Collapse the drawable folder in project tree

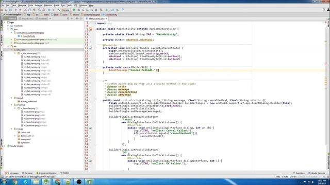coord(11,50)
